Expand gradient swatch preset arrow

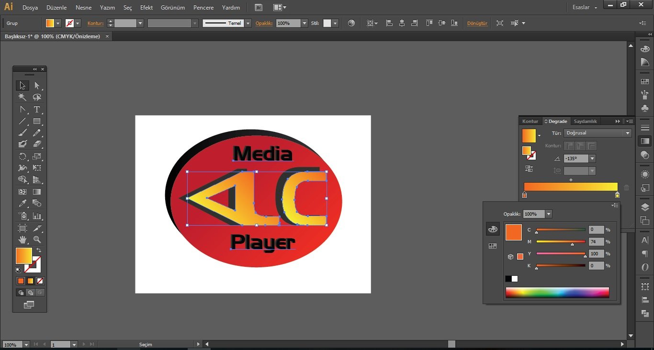coord(540,136)
